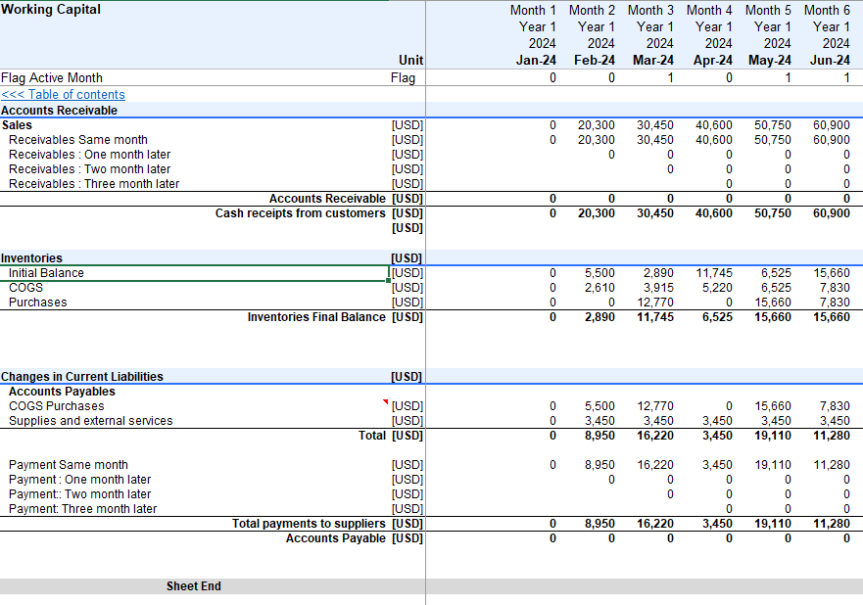This screenshot has width=863, height=605.
Task: Select Total payments to suppliers value for May-24
Action: 773,524
